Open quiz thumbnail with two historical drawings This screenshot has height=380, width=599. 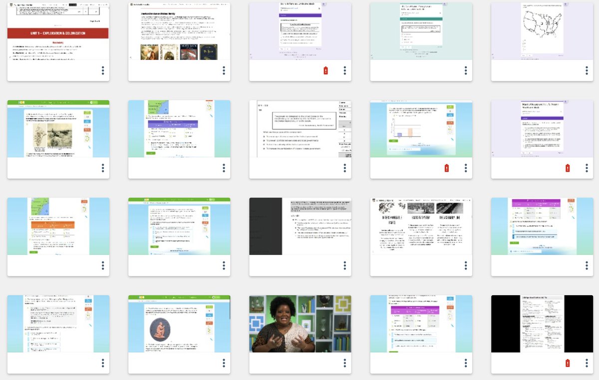click(58, 129)
